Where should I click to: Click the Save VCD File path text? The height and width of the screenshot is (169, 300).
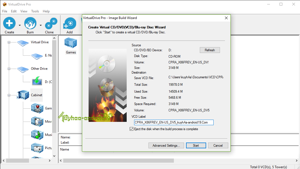196,77
